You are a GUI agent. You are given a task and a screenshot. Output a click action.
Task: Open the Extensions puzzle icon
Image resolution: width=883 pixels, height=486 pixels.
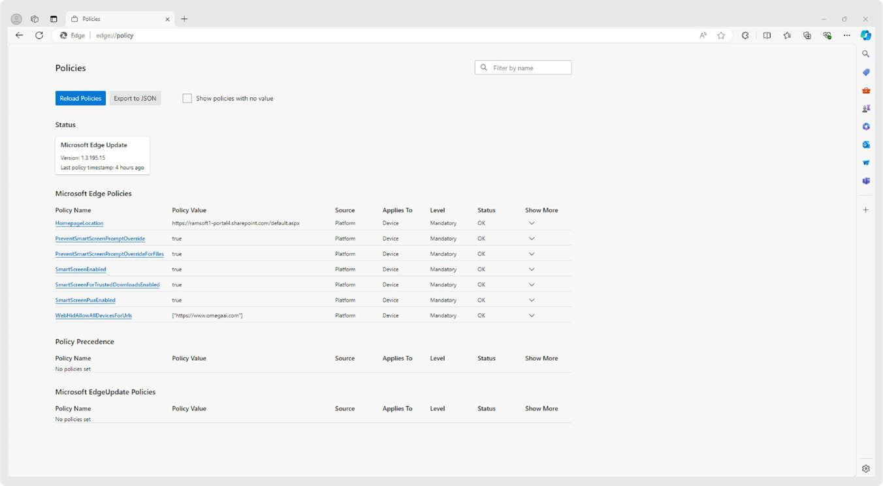(x=745, y=35)
